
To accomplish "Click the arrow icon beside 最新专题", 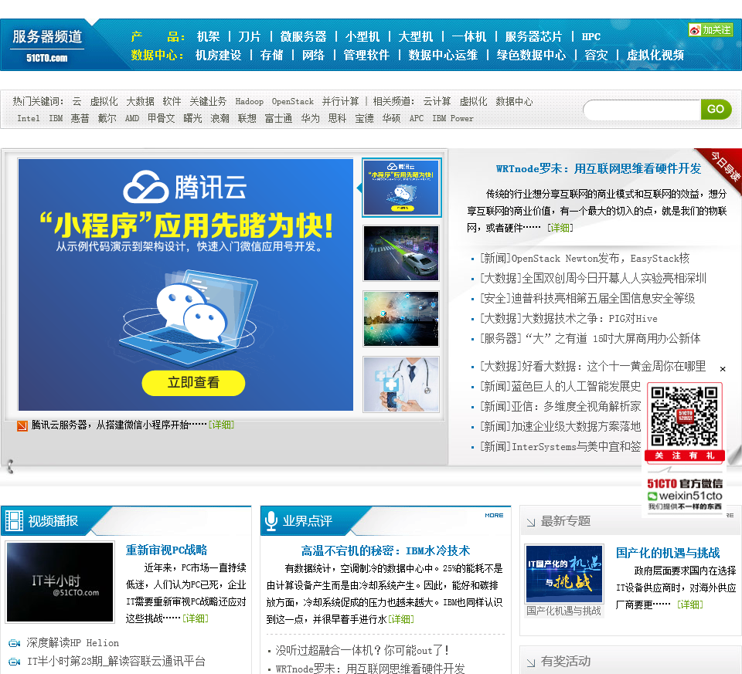I will pos(531,522).
